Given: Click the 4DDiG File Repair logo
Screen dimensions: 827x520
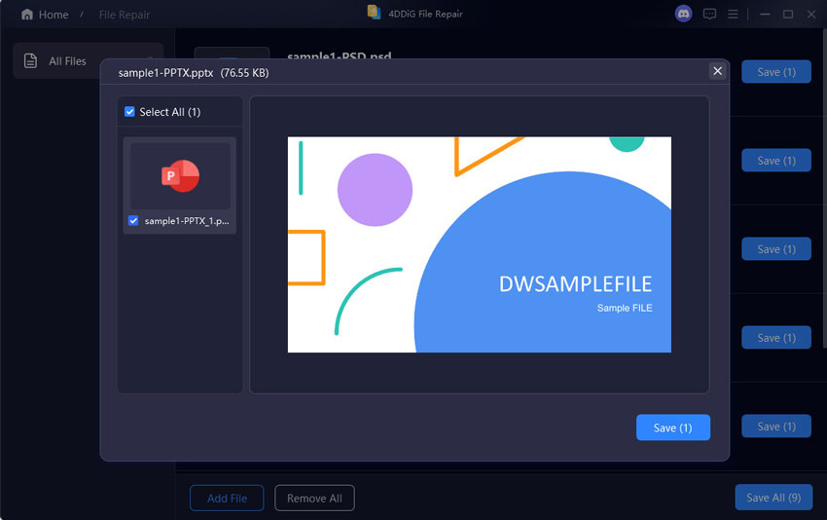Looking at the screenshot, I should [374, 12].
